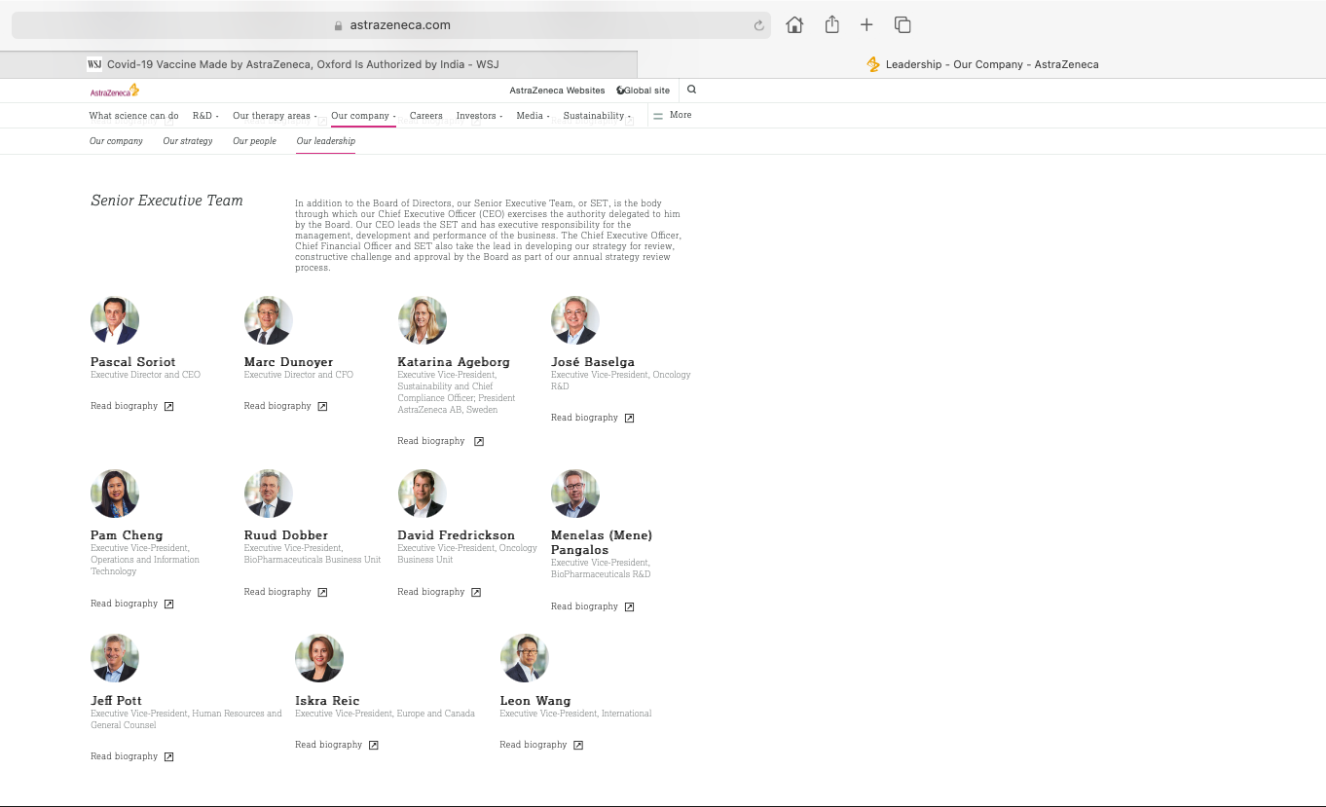1326x807 pixels.
Task: Click the name Jeff Pott
Action: [x=116, y=701]
